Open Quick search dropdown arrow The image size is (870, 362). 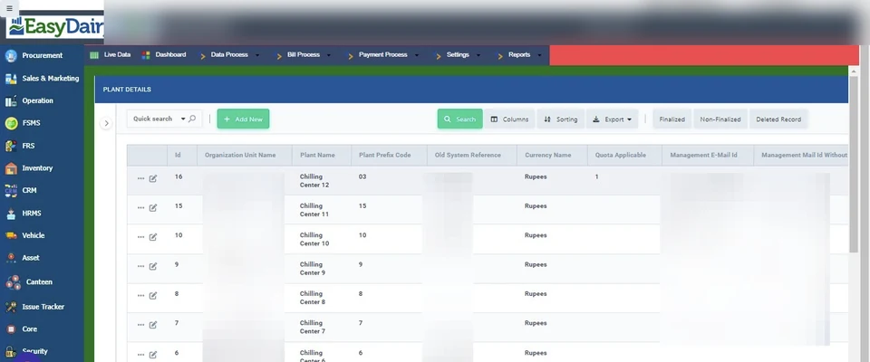(x=183, y=119)
